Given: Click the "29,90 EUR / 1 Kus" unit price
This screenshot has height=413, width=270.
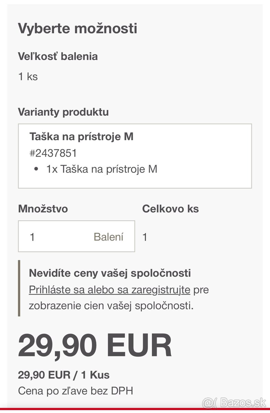Looking at the screenshot, I should click(64, 374).
